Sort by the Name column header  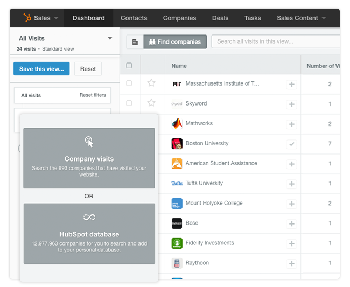(x=179, y=66)
